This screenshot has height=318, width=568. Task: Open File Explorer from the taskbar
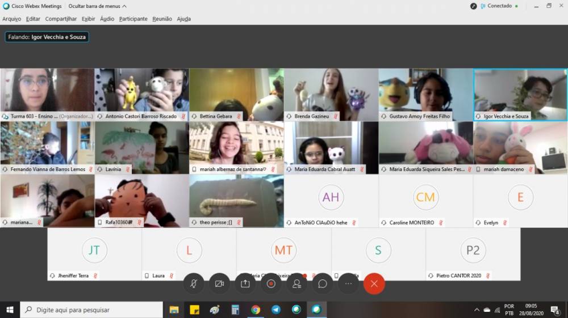[x=174, y=309]
